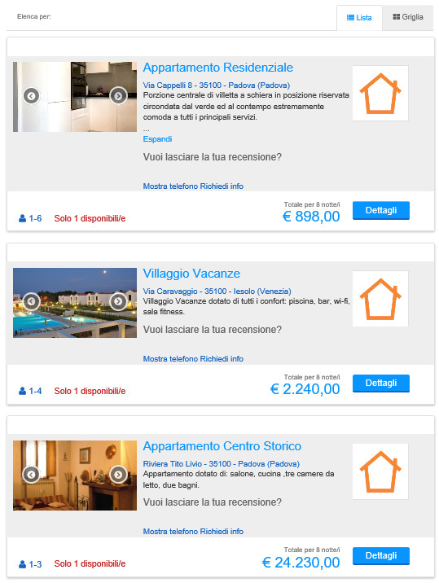Screen dimensions: 439x583
Task: Expand the Appartamento Residenziale description with Espandi
Action: pyautogui.click(x=157, y=138)
